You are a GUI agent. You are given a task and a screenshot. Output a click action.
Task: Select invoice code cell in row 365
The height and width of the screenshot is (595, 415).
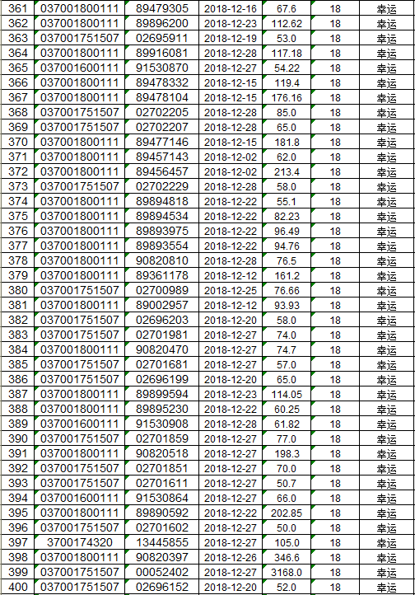(x=80, y=68)
